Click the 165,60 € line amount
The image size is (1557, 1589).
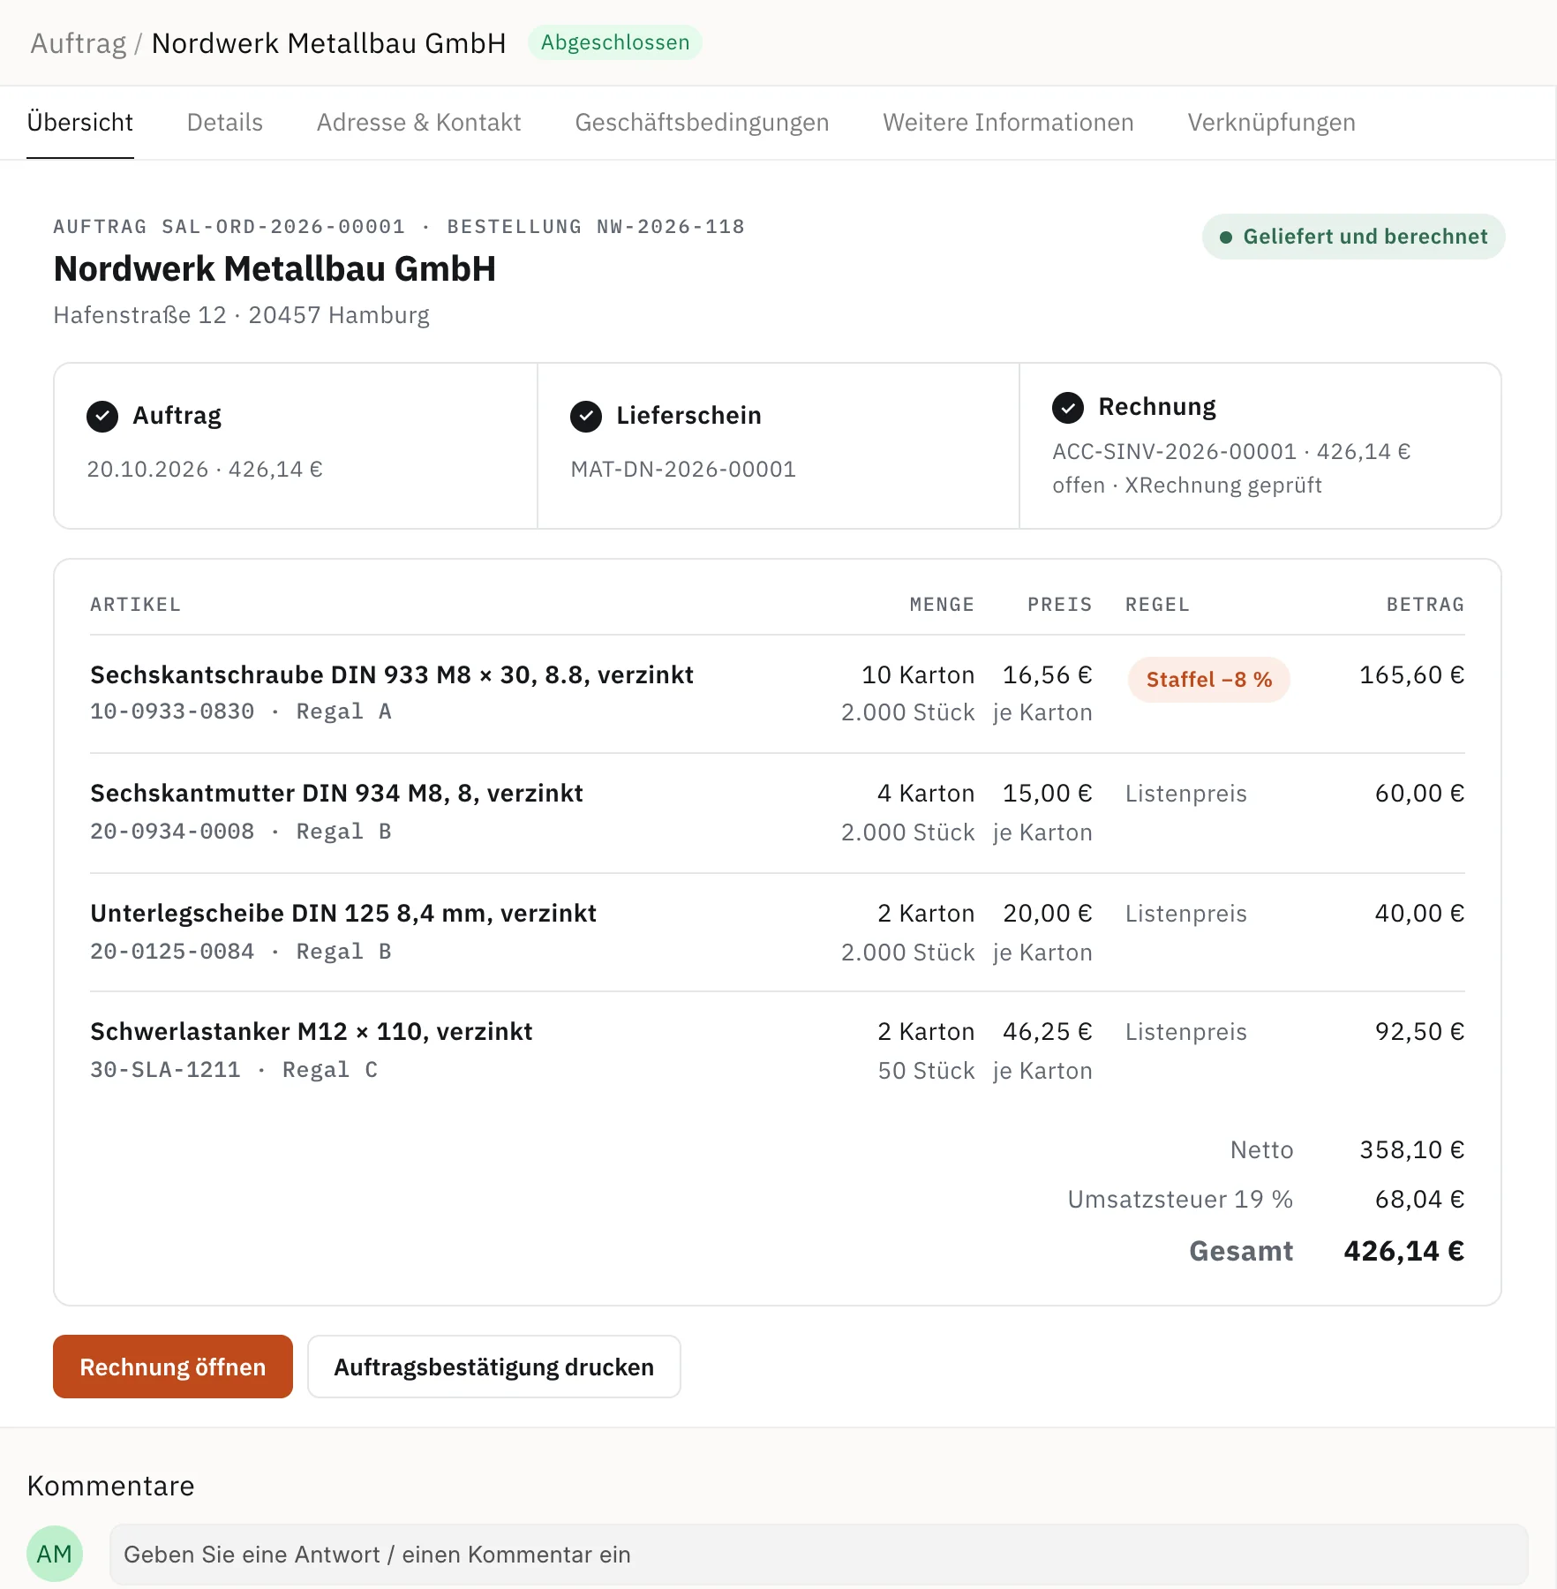tap(1412, 674)
